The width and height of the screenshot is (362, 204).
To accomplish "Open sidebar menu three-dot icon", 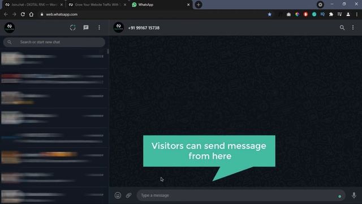I will [x=100, y=28].
